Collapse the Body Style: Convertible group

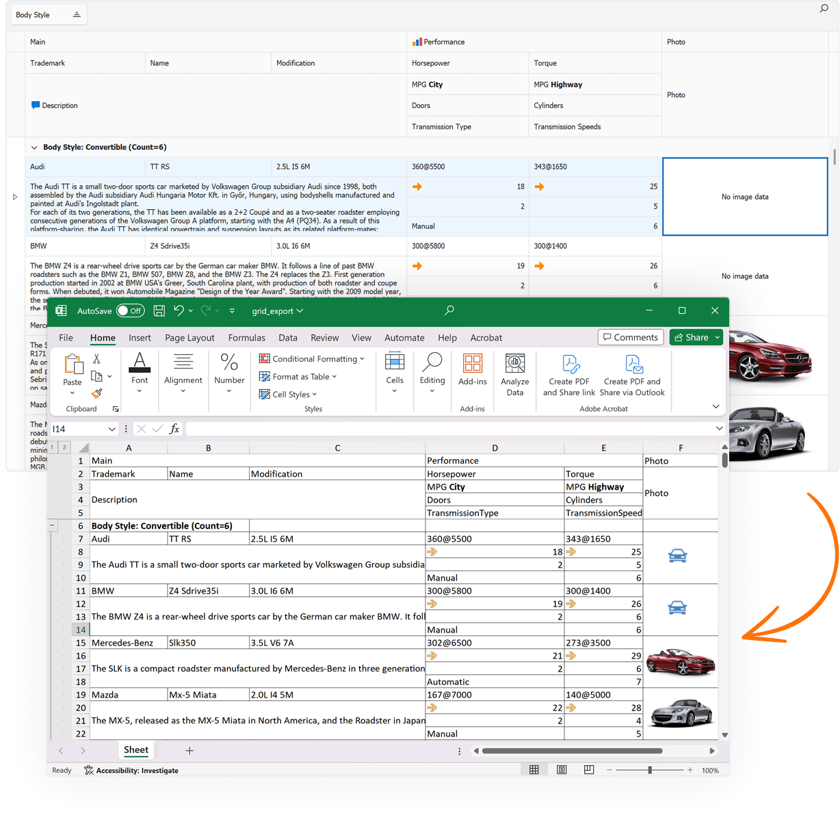click(34, 147)
